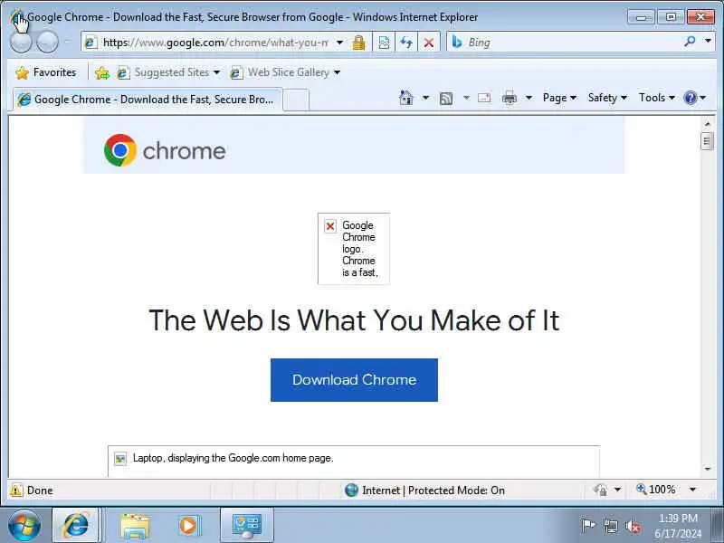Click Add to Favorites Bar icon
This screenshot has width=724, height=543.
point(102,72)
